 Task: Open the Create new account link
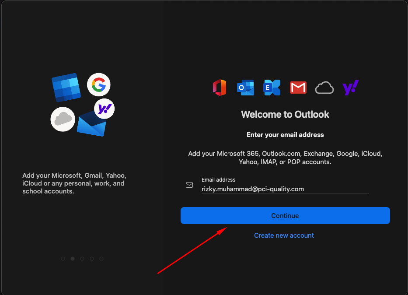(284, 235)
